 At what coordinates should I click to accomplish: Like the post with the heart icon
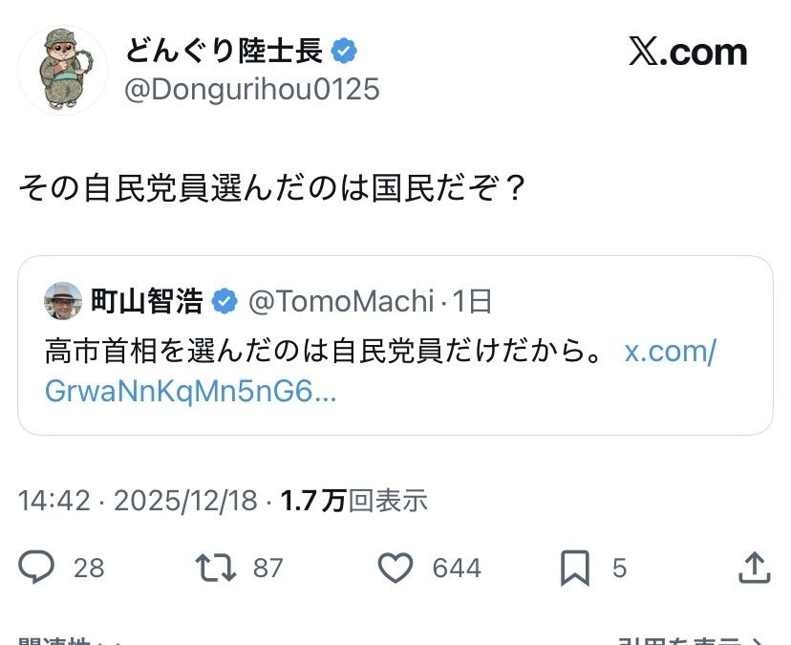(395, 569)
